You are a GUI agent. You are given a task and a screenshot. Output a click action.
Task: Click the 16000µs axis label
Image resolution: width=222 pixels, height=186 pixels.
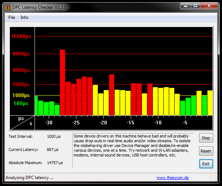click(x=21, y=36)
